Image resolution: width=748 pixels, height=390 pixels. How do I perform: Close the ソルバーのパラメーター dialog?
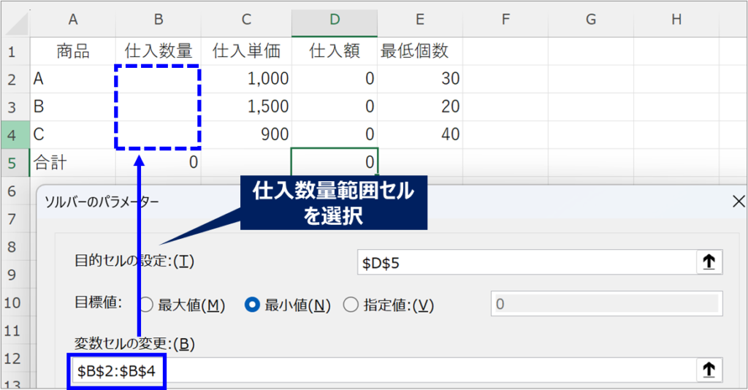[738, 202]
